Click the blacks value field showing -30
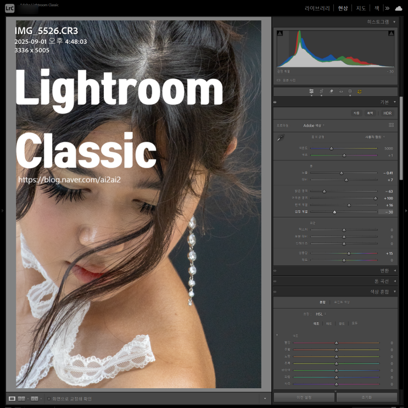 pyautogui.click(x=387, y=212)
